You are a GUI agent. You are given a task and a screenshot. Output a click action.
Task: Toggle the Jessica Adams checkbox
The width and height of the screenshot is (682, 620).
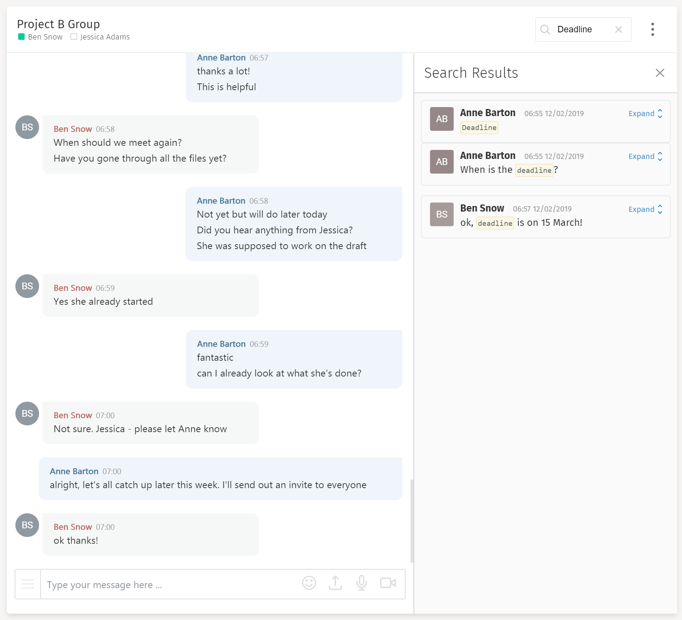74,36
